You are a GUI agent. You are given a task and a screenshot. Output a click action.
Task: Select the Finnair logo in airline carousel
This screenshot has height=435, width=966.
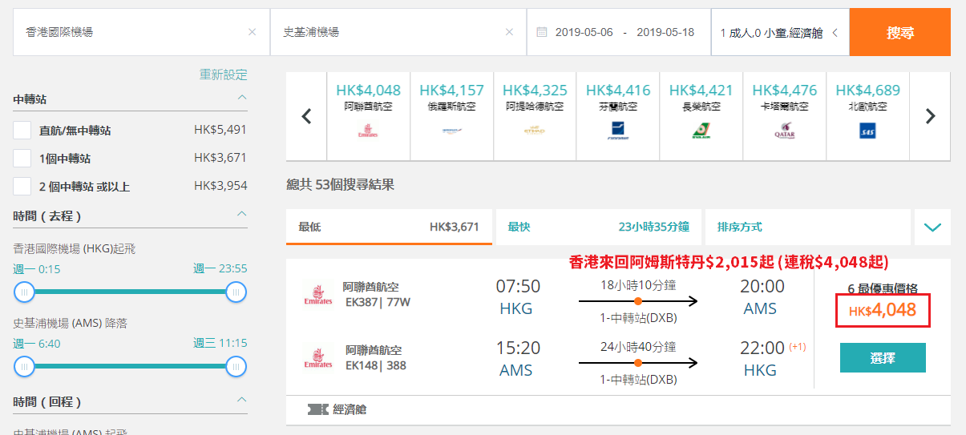618,131
